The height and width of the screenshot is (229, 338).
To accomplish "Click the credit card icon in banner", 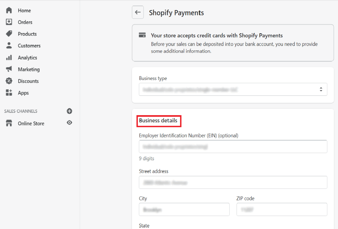I will coord(142,35).
